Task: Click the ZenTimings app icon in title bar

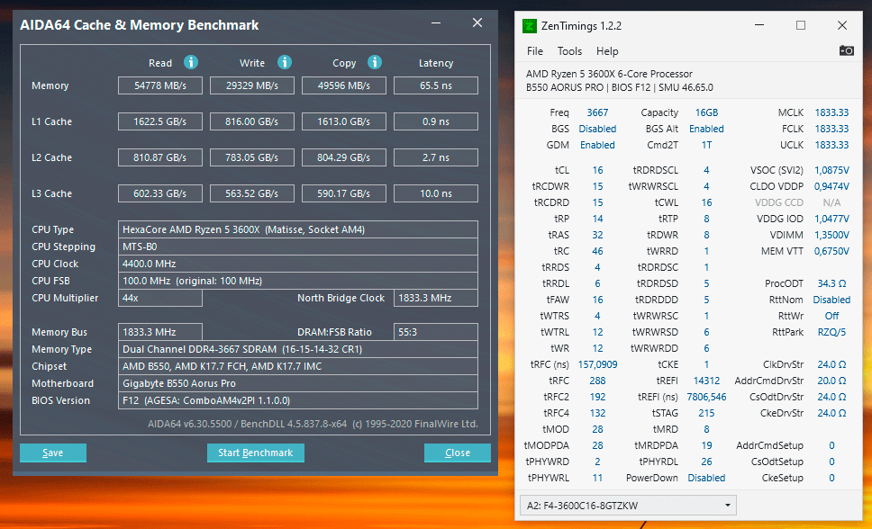Action: 530,25
